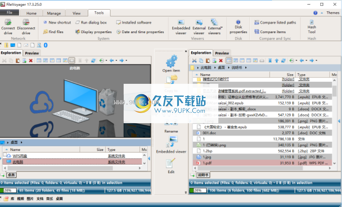The width and height of the screenshot is (342, 207).
Task: Expand the breadcrumb arrow after 桌面 in left pane
Action: [21, 142]
